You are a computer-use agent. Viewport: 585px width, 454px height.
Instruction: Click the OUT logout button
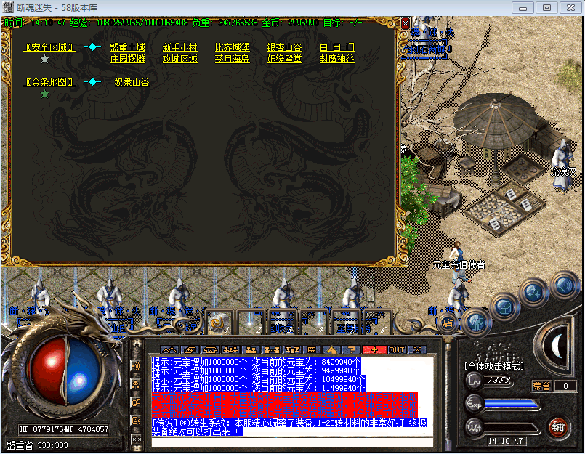(397, 350)
